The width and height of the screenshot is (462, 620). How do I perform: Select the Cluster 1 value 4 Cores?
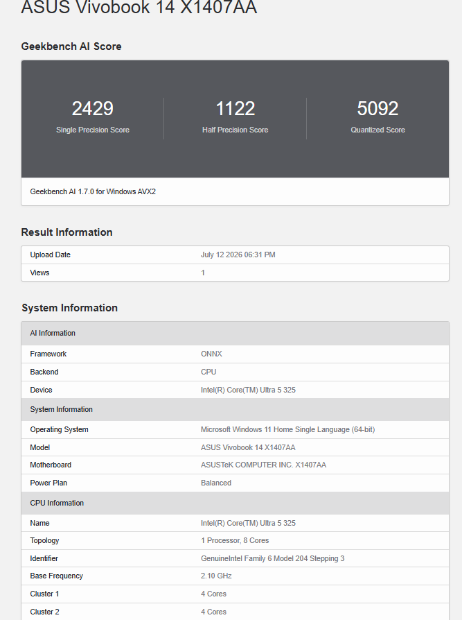coord(213,594)
